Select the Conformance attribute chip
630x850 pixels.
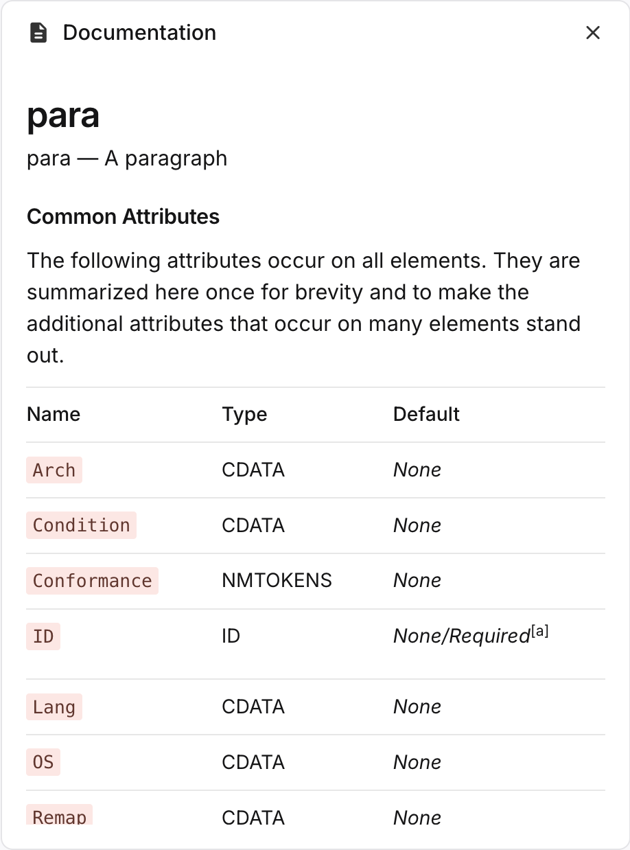(92, 580)
